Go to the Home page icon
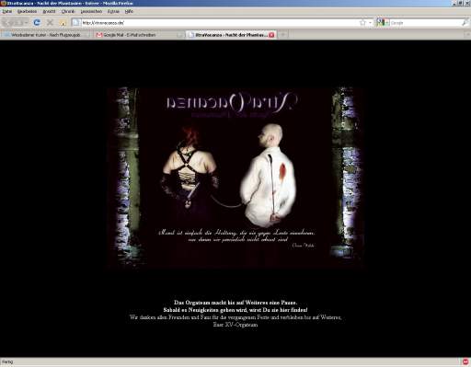The image size is (471, 367). point(63,23)
